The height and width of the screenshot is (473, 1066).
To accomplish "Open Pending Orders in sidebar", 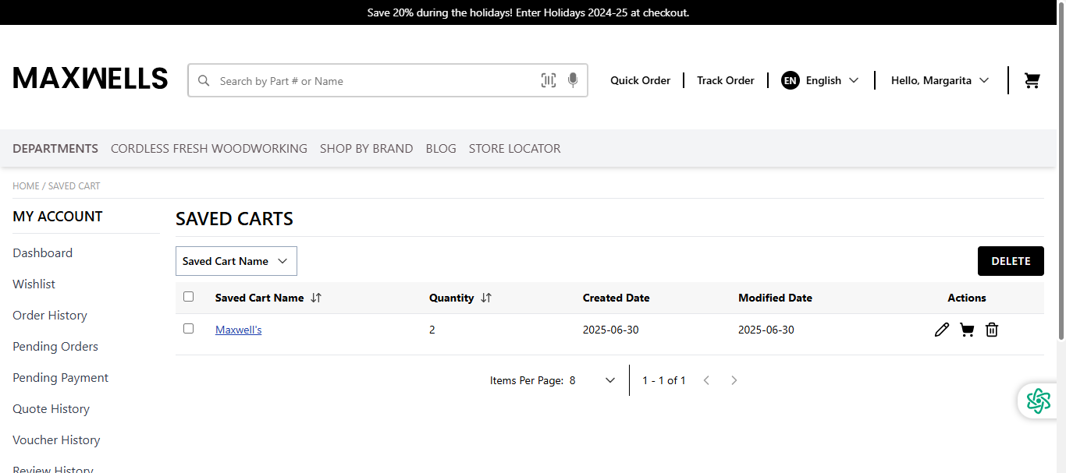I will coord(55,346).
